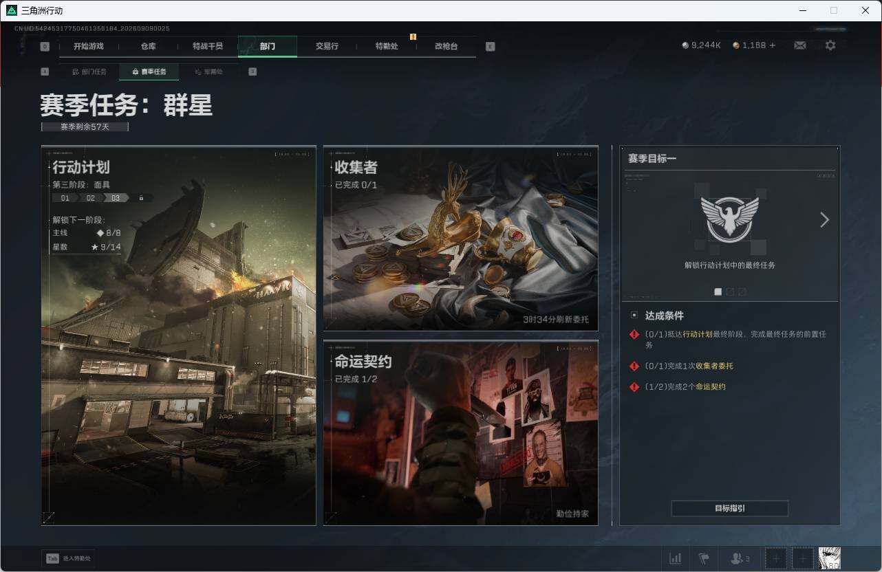Click the 星数 9/14 progress text
The width and height of the screenshot is (882, 572).
(87, 247)
